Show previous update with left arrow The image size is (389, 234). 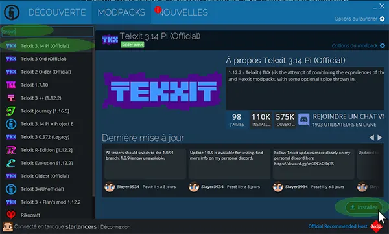[371, 138]
